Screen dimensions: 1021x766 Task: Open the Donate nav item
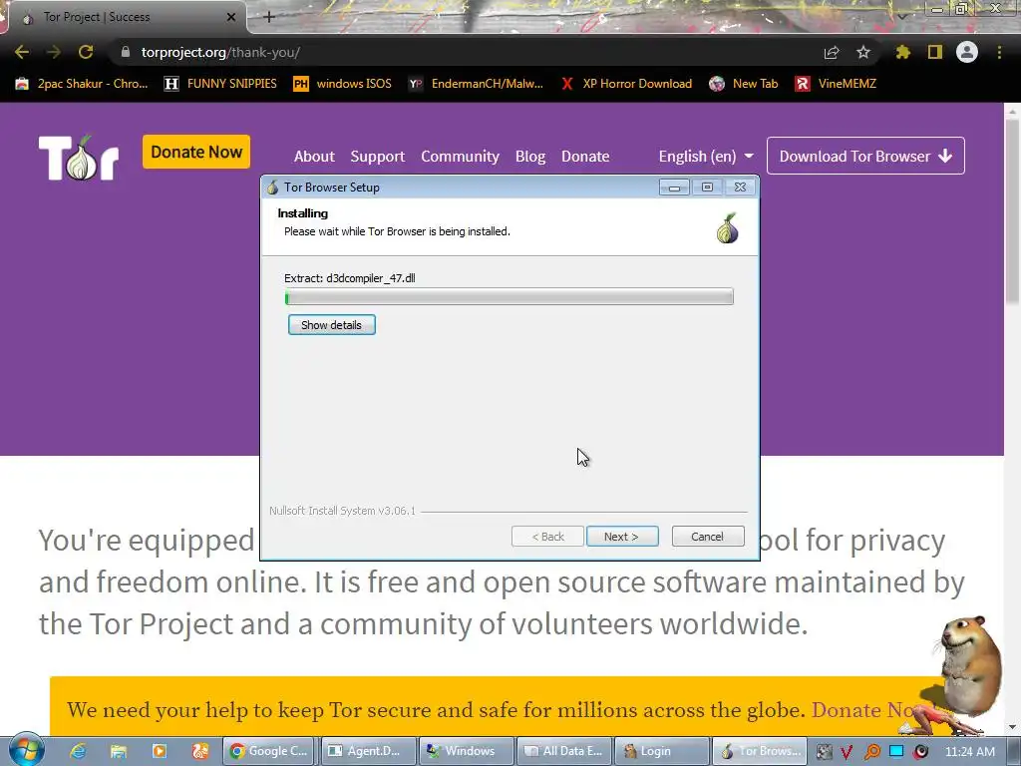(585, 157)
